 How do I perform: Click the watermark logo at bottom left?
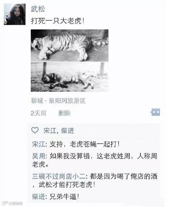click(13, 203)
